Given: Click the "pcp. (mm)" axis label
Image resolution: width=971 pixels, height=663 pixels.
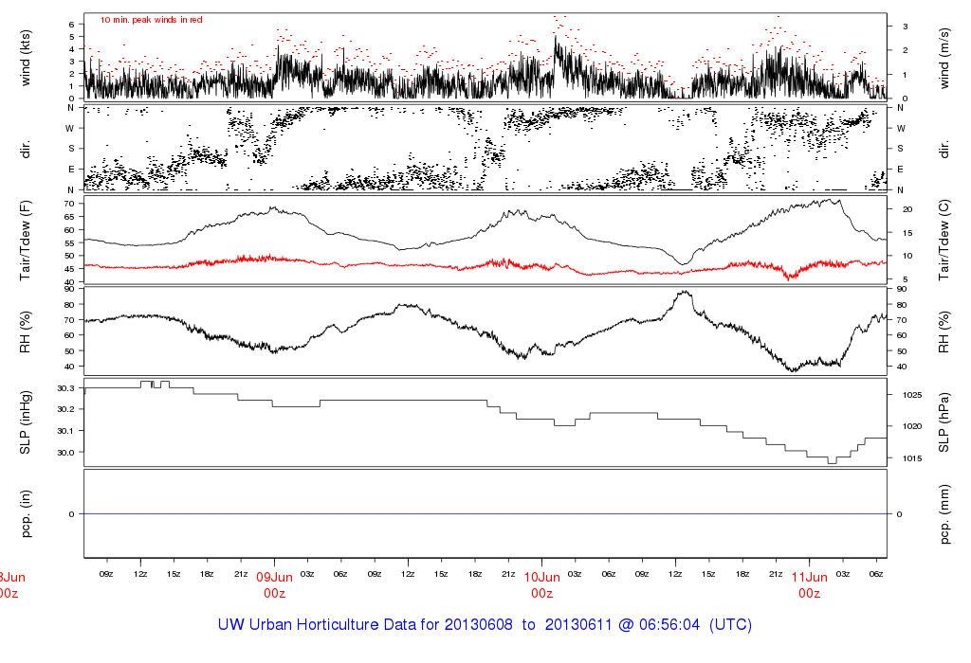Looking at the screenshot, I should [944, 514].
